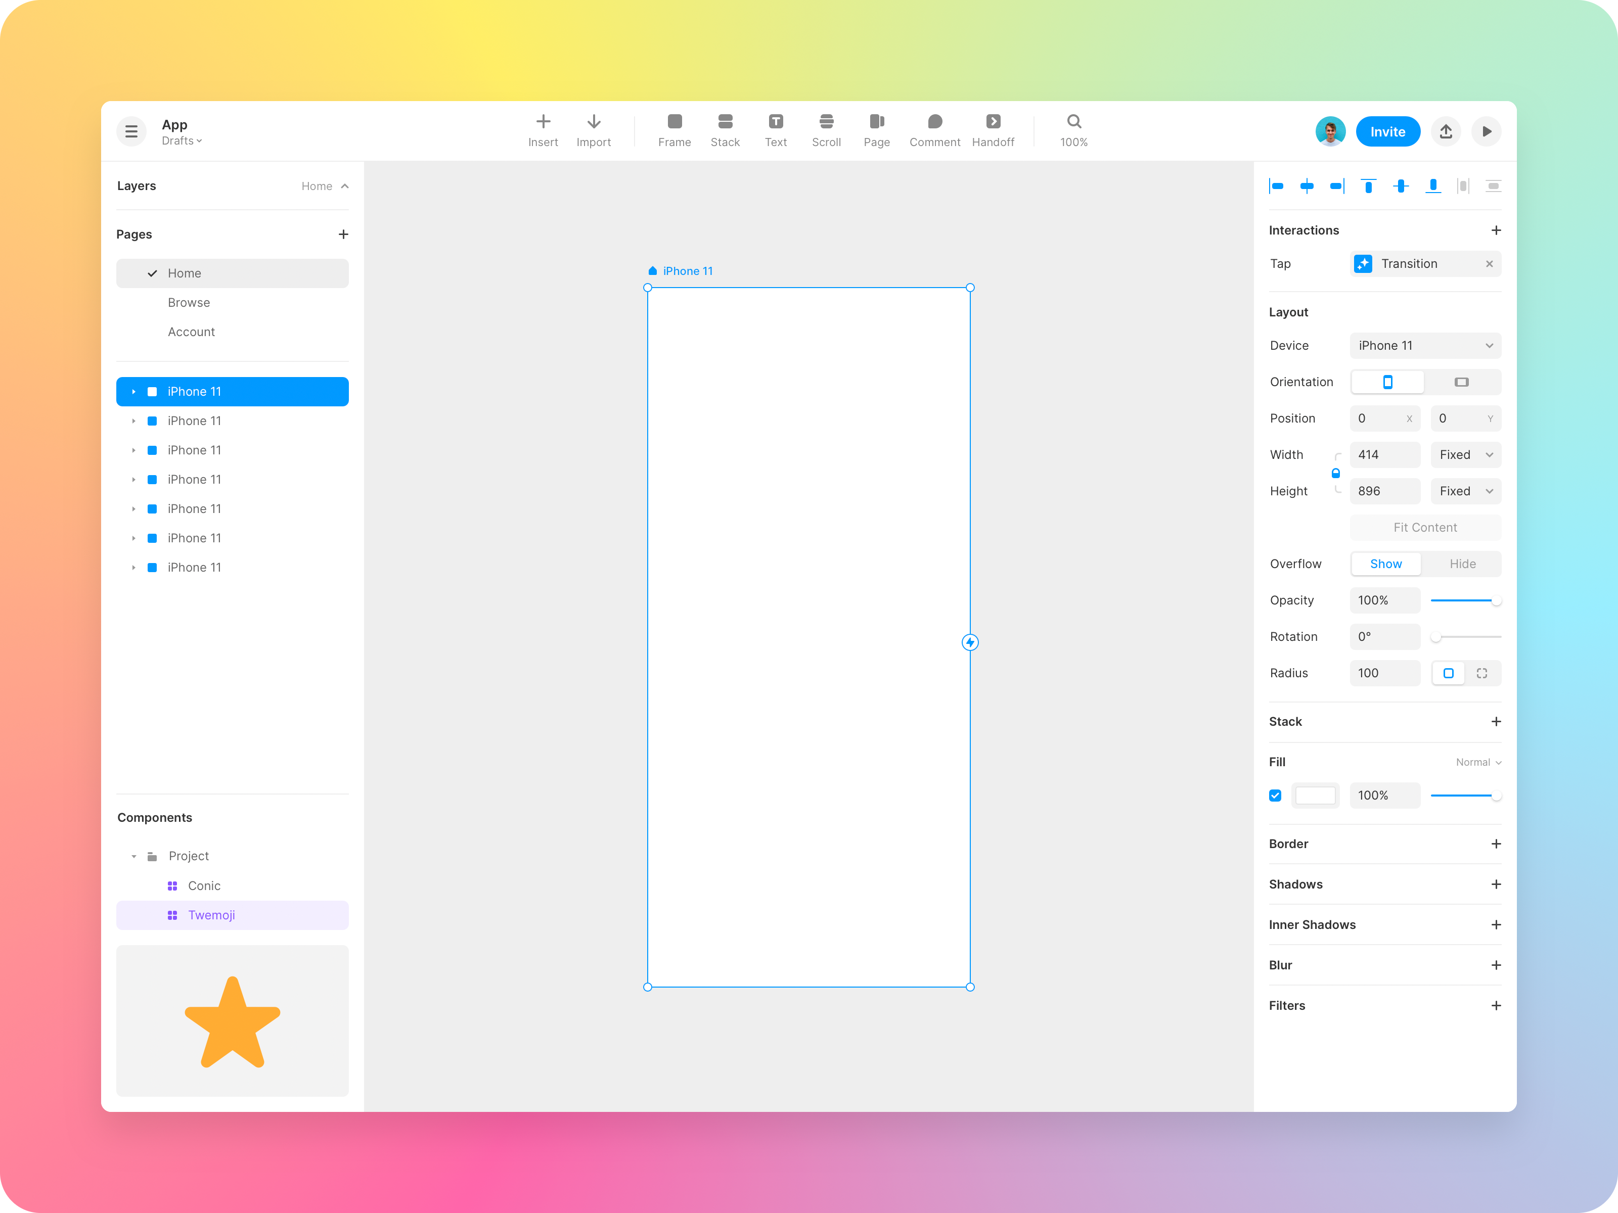
Task: Select the Stack tool
Action: (x=725, y=131)
